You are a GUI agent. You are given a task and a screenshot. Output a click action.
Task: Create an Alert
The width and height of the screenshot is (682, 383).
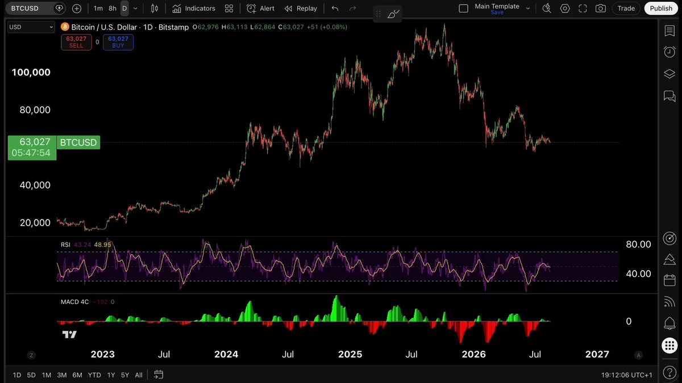click(261, 9)
